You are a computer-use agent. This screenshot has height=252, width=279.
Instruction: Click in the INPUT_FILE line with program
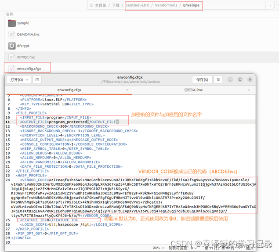(55, 118)
